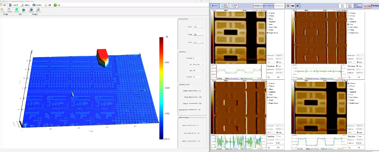Click the Scan Down button icon
379x152 pixels.
[222, 5]
